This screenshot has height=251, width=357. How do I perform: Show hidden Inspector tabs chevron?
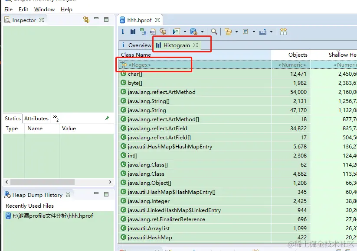(x=56, y=118)
